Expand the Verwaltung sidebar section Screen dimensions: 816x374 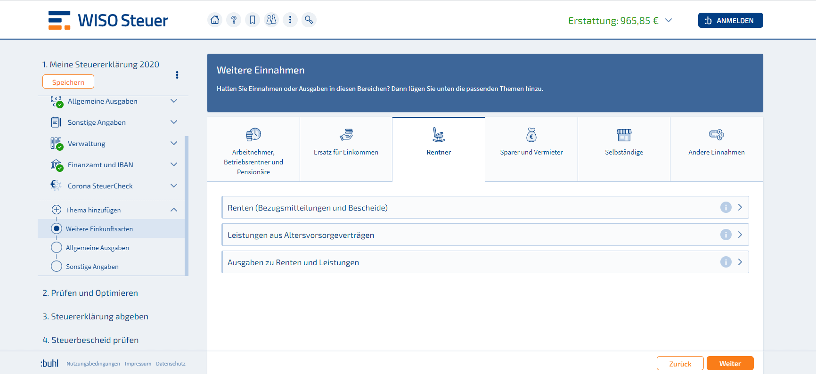[174, 143]
